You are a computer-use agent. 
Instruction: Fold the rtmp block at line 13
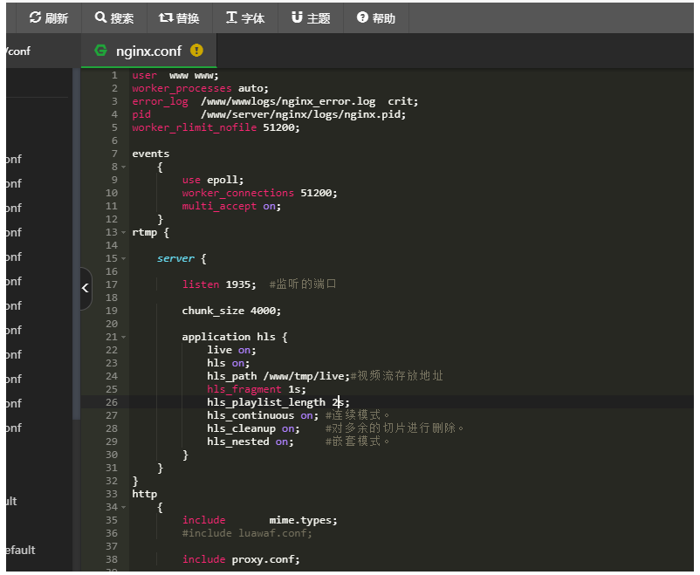click(124, 232)
